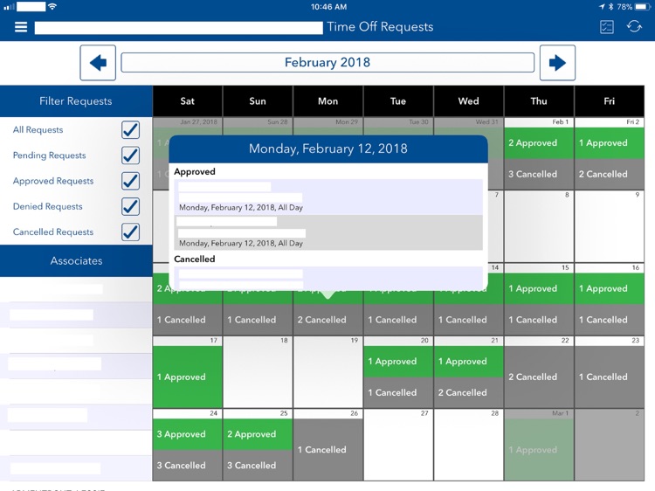This screenshot has height=491, width=655.
Task: Go to next month with right arrow
Action: coord(557,63)
